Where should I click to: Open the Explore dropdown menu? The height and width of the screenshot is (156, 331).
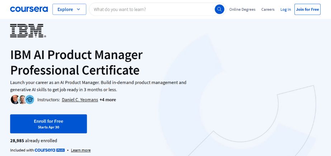69,9
